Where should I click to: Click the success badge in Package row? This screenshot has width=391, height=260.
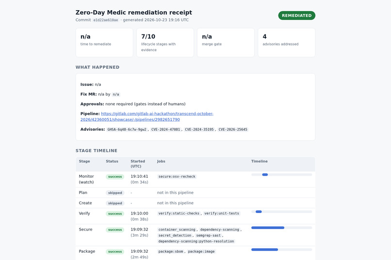pyautogui.click(x=115, y=252)
